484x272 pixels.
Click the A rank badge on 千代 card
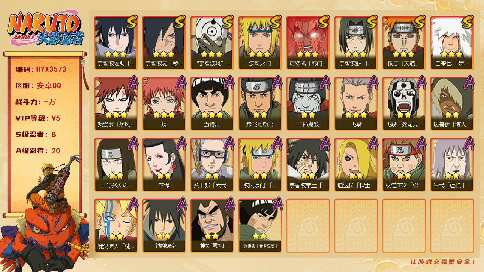tap(468, 143)
